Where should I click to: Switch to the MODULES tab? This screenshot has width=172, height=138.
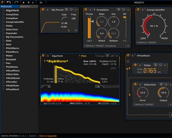[x=10, y=6]
